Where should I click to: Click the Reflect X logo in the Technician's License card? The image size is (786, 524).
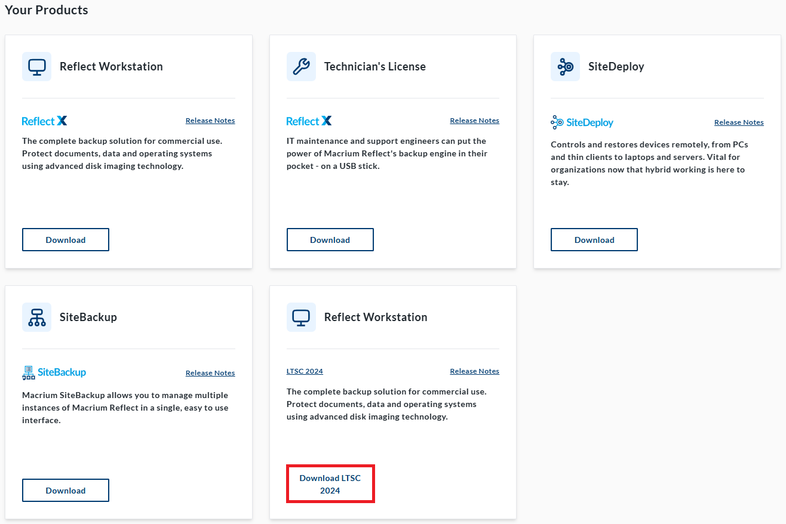coord(309,121)
